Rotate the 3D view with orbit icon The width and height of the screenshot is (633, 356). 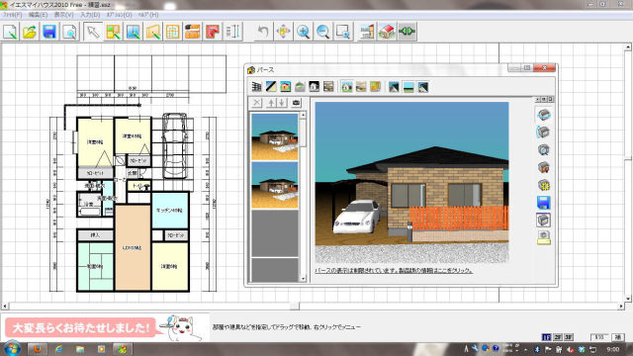543,115
